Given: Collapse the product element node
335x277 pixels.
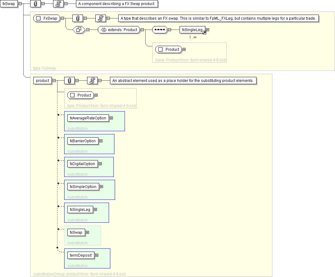Looking at the screenshot, I should point(54,80).
